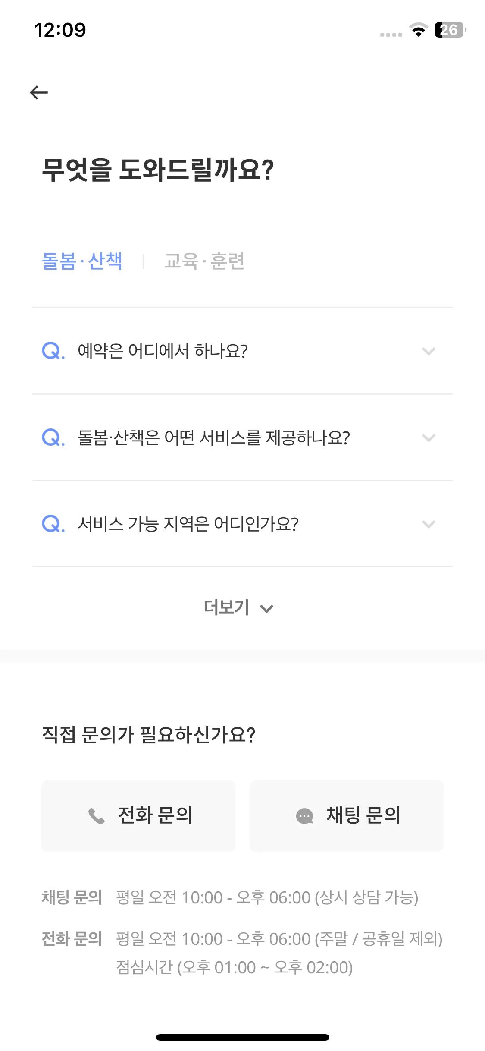The image size is (485, 1051).
Task: Tap the Wi-Fi status icon
Action: tap(418, 30)
